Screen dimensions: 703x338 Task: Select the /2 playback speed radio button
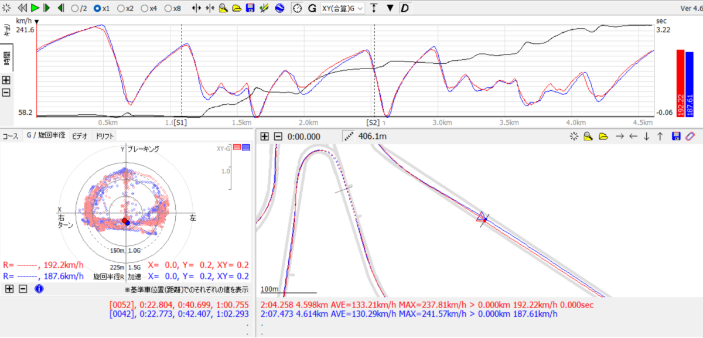coord(74,9)
